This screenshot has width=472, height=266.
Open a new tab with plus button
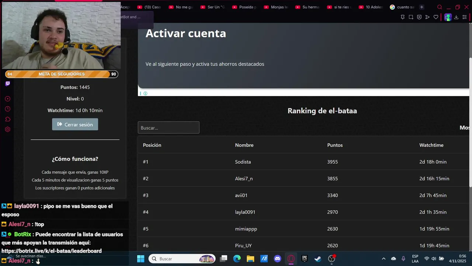[421, 7]
